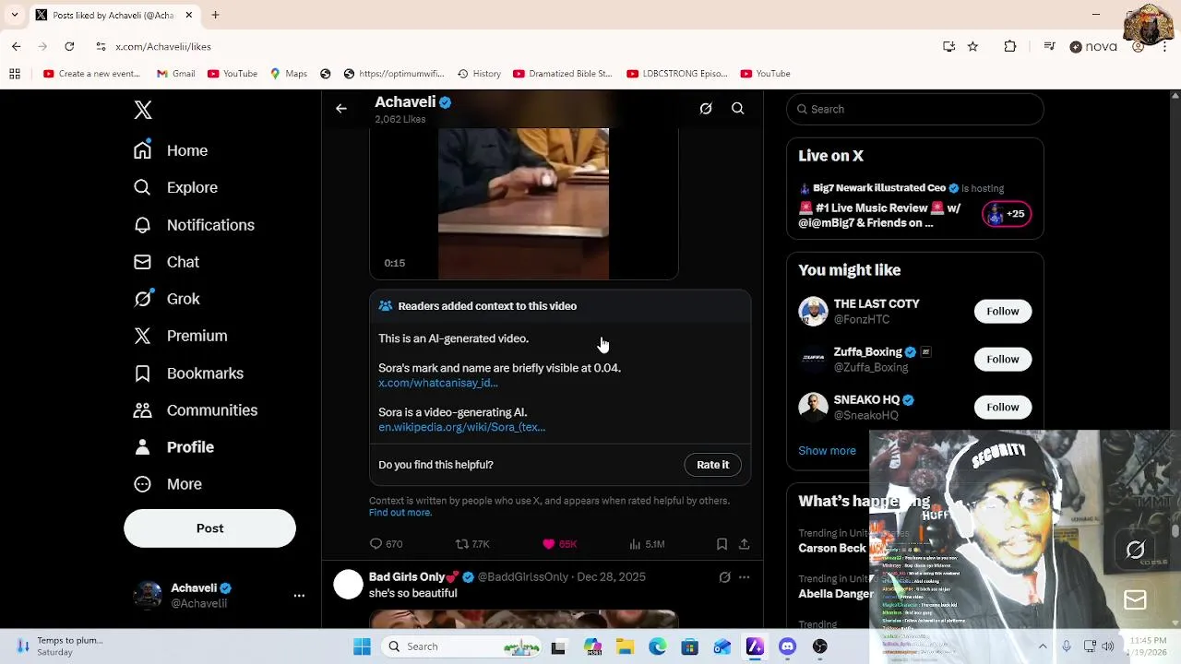Reload the page
This screenshot has width=1181, height=664.
pyautogui.click(x=69, y=46)
